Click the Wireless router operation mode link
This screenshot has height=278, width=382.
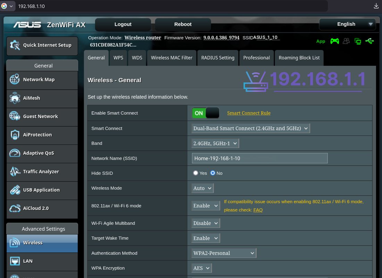tap(143, 38)
